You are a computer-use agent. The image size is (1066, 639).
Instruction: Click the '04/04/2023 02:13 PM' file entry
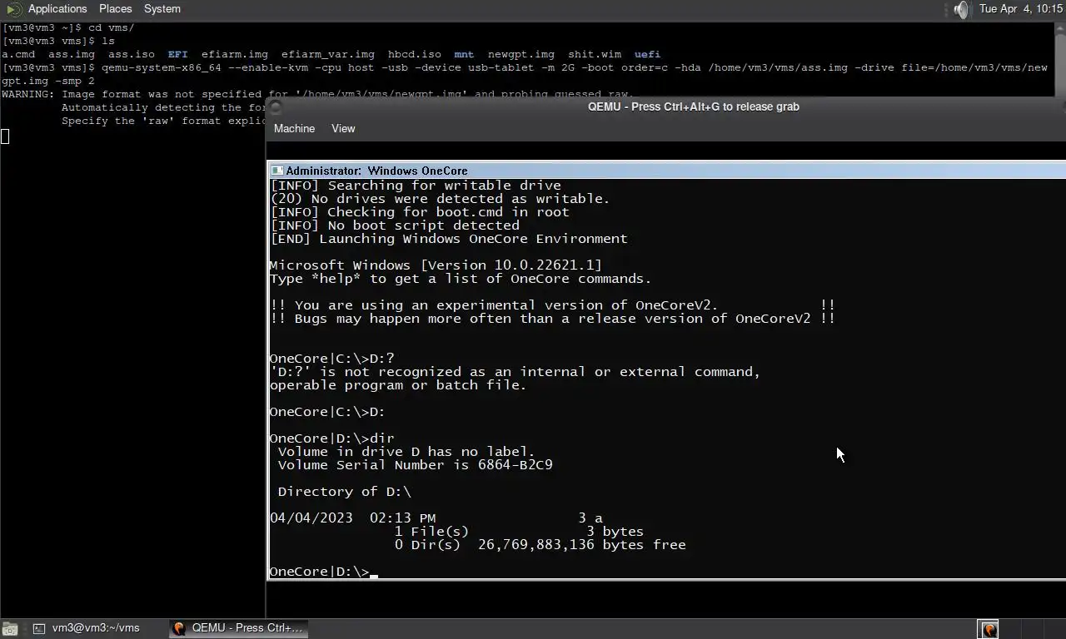(x=436, y=518)
